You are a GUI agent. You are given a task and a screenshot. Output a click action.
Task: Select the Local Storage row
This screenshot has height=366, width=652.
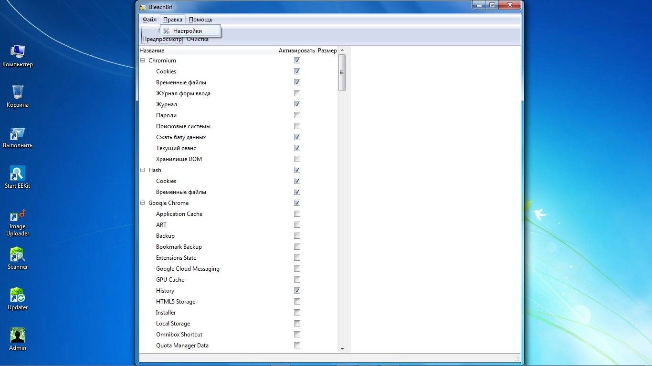coord(238,324)
